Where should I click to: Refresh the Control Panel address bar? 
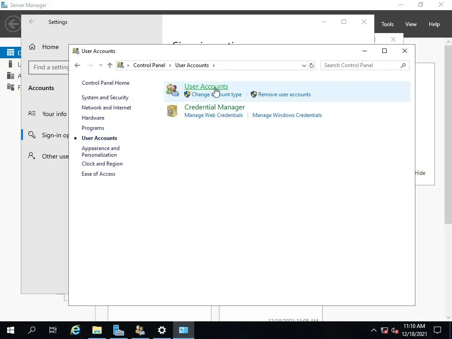[312, 65]
